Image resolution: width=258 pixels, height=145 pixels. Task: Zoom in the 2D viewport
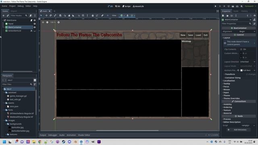pyautogui.click(x=58, y=22)
